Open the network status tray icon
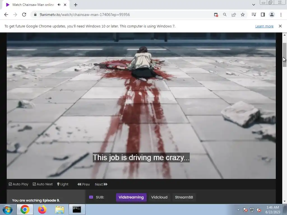The image size is (287, 215). point(252,210)
